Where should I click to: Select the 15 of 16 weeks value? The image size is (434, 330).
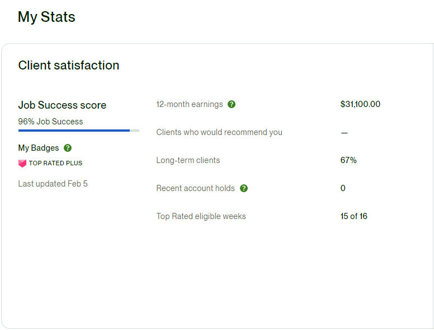353,216
